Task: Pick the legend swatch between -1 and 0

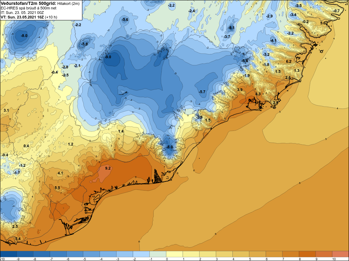Action: [x=158, y=254]
